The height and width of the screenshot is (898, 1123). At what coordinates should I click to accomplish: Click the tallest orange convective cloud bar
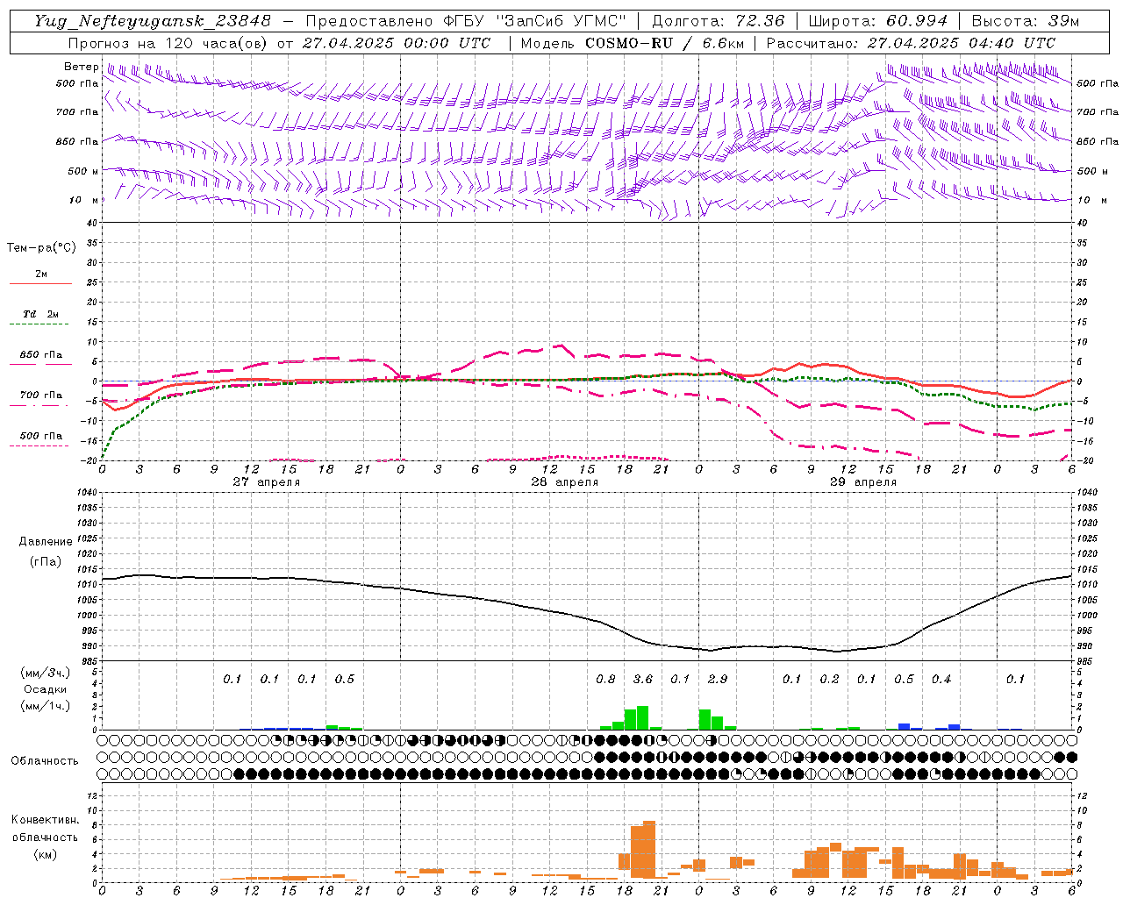point(649,850)
